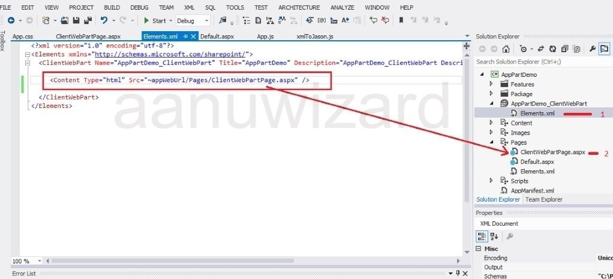Toggle Preview Selected Items in Solution Explorer
This screenshot has height=279, width=613.
pyautogui.click(x=604, y=49)
